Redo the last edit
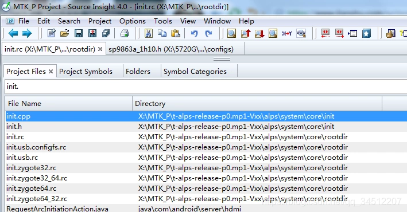Viewport: 407px width, 212px height. point(208,33)
